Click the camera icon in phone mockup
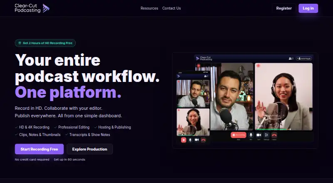333x183 pixels. click(x=196, y=140)
